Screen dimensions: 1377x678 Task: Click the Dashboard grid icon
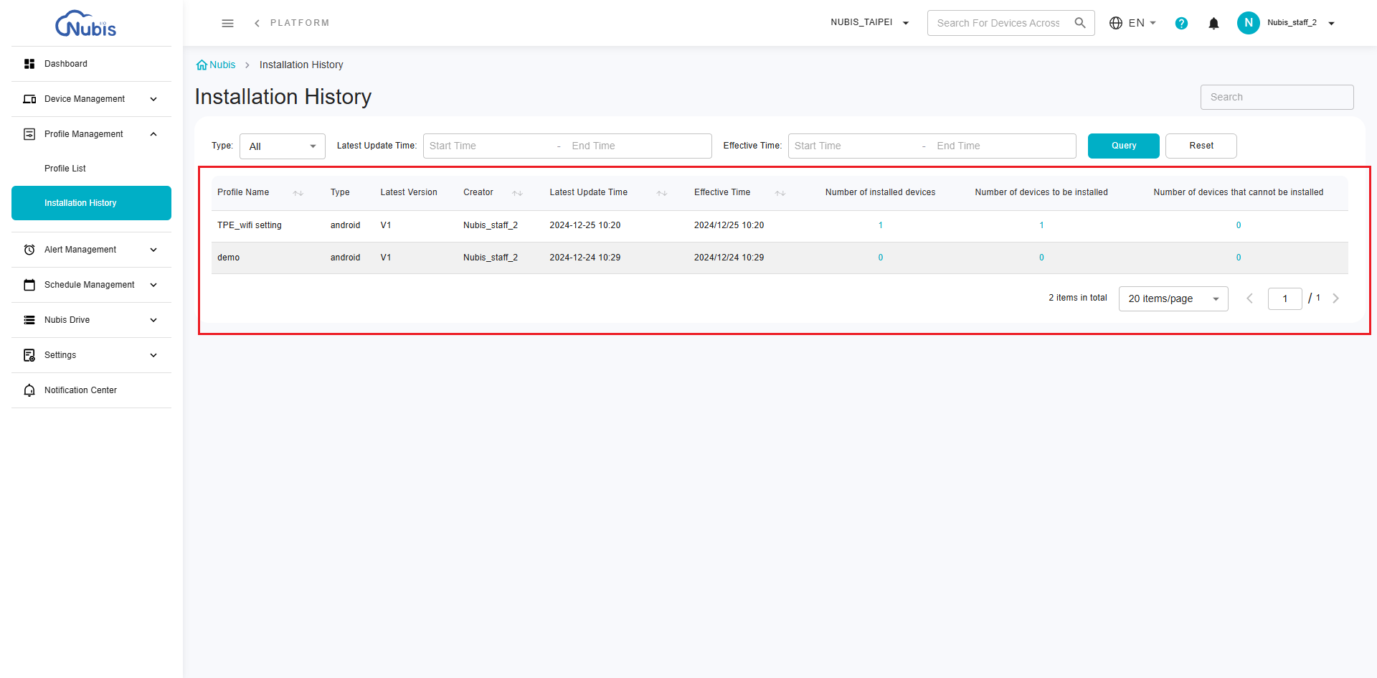[x=29, y=64]
